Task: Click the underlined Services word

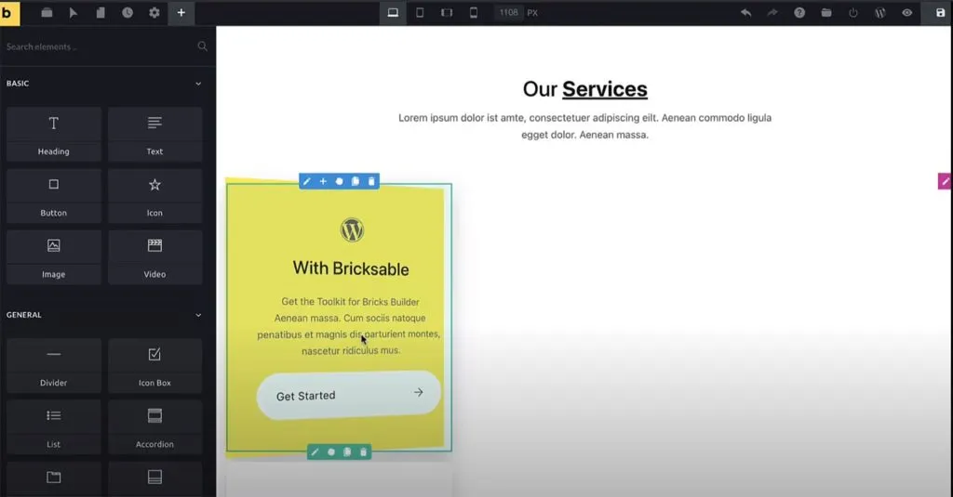Action: coord(605,89)
